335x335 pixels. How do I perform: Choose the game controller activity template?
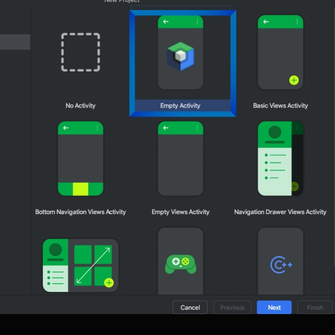coord(180,261)
